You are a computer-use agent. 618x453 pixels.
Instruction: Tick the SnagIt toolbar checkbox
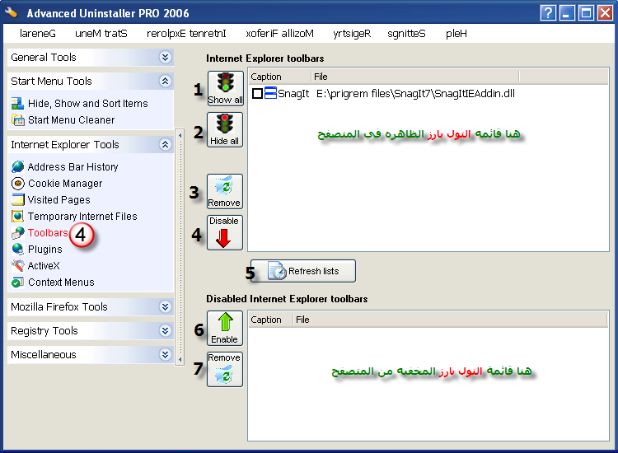pos(257,94)
